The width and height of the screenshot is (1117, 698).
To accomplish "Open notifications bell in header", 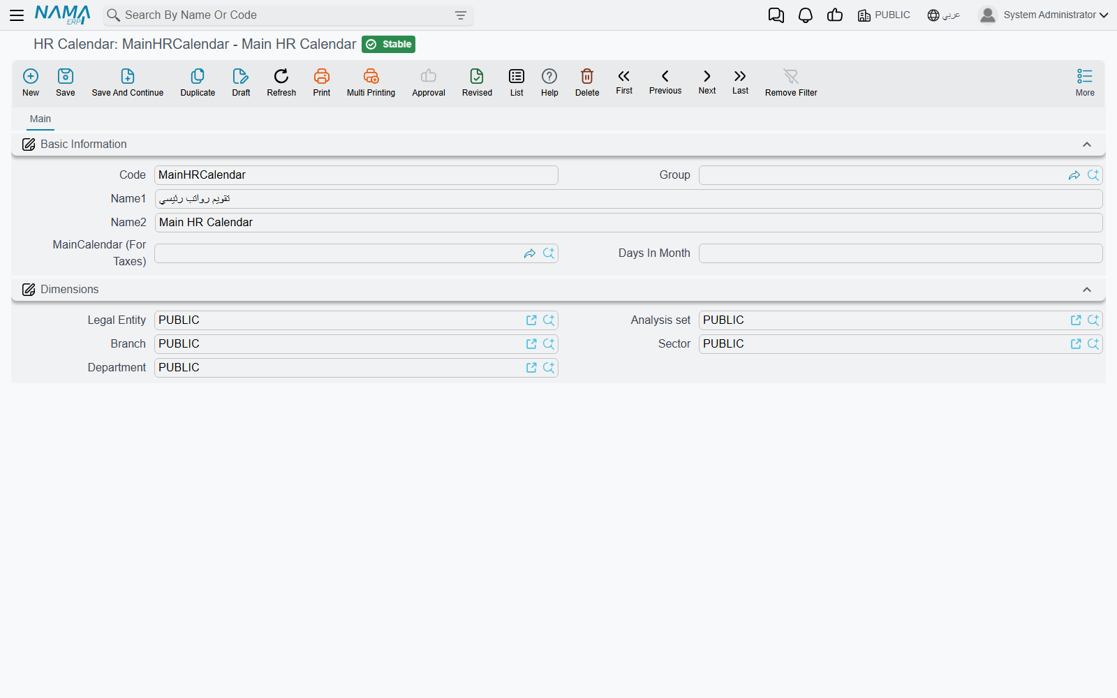I will 806,15.
